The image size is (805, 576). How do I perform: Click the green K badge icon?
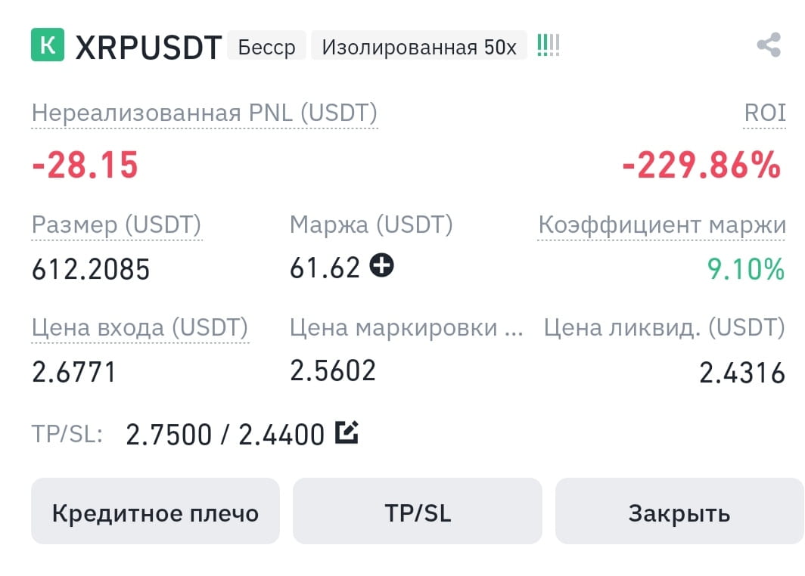(48, 45)
